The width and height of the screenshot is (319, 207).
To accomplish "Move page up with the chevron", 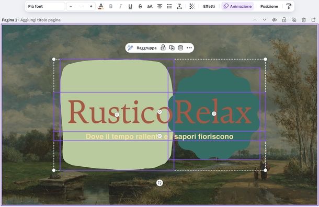I will click(x=255, y=20).
